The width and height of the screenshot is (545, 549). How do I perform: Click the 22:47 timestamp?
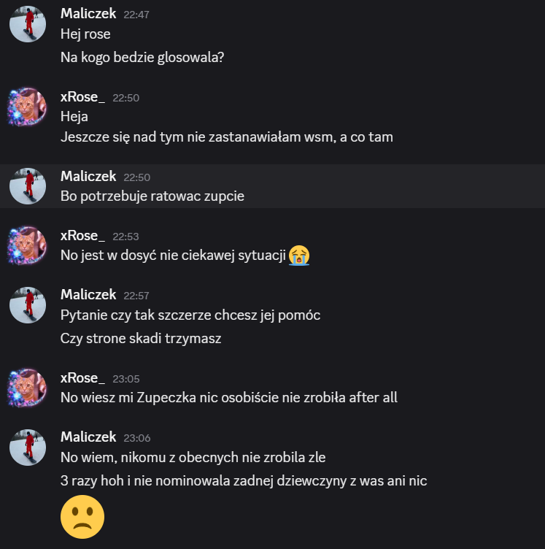[x=136, y=15]
